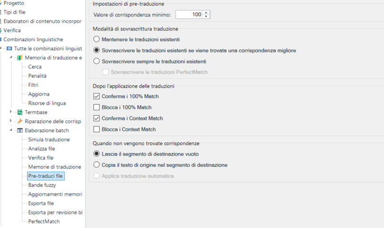Open the PerfectMatch settings page

(x=44, y=221)
